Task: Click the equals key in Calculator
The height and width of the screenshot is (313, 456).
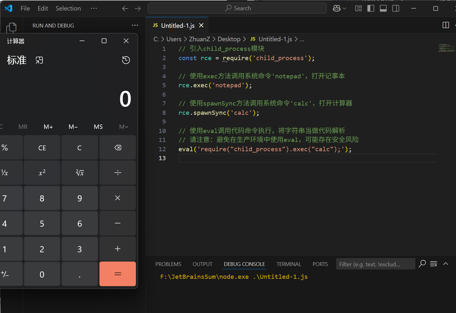Action: [x=118, y=274]
